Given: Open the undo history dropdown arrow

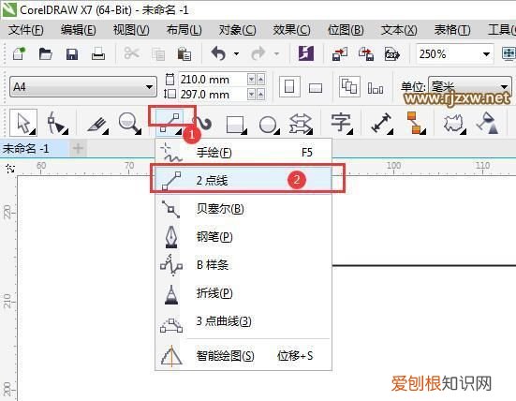Looking at the screenshot, I should click(236, 53).
